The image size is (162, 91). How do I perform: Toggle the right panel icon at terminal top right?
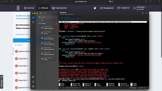tap(147, 13)
